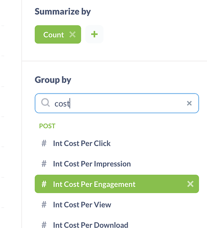Click the hash icon on the selected Engagement row
207x228 pixels.
click(x=44, y=184)
